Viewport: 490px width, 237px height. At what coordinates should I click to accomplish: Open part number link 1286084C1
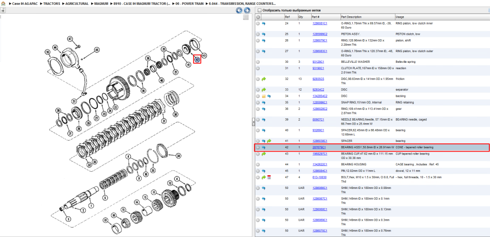click(319, 171)
